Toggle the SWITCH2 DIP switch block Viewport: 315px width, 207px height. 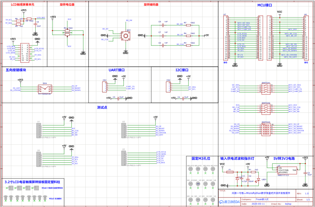[266, 108]
